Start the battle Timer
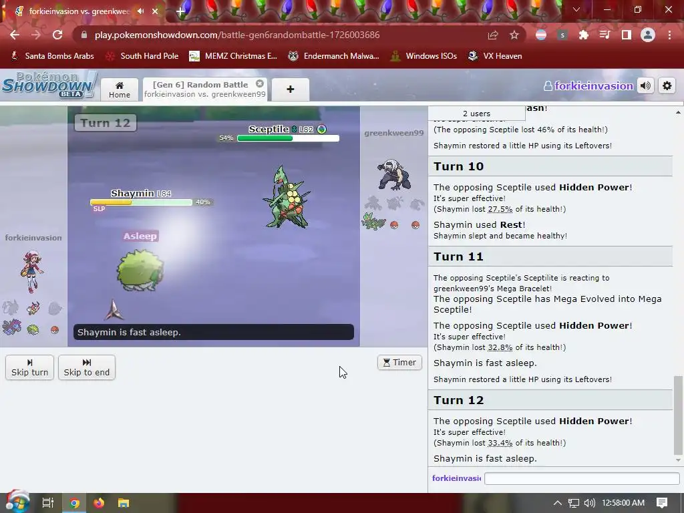The image size is (684, 513). pyautogui.click(x=399, y=363)
